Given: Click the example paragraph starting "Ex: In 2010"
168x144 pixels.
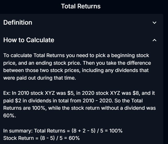Looking at the screenshot, I should (x=79, y=104).
